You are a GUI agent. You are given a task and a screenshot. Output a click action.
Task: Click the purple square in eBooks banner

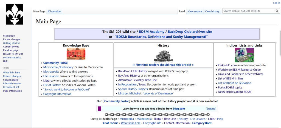pos(100,109)
